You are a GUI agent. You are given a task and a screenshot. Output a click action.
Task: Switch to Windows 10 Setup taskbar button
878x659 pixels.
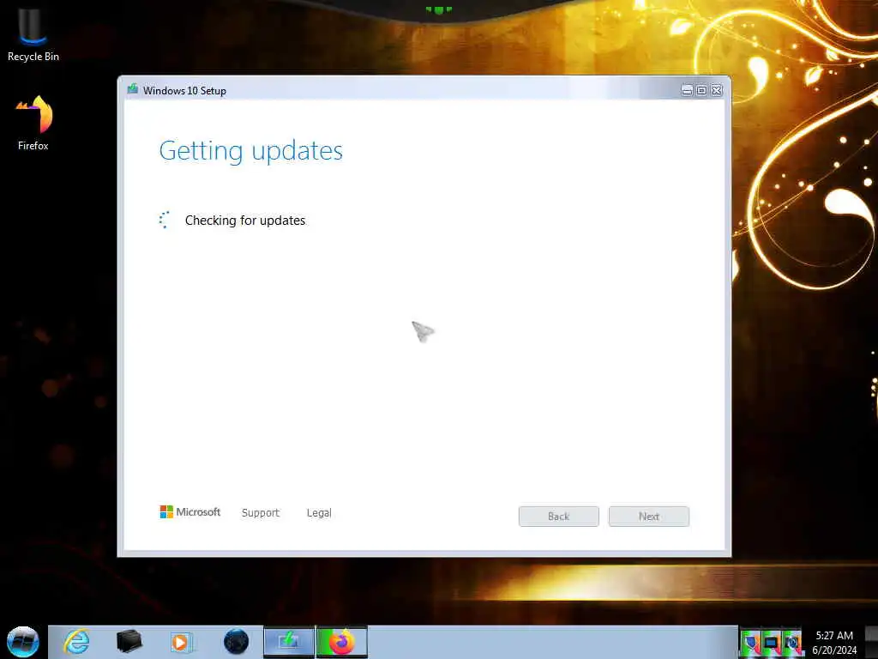(x=289, y=642)
